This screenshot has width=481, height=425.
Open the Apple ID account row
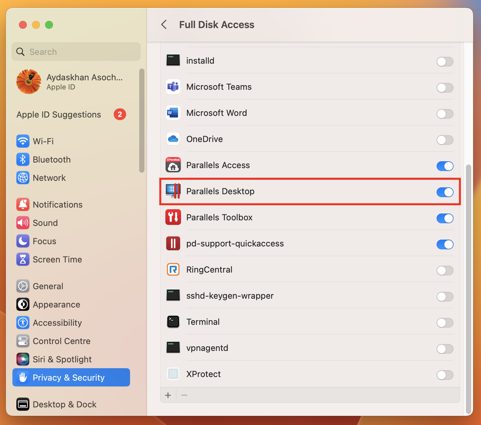[x=71, y=82]
